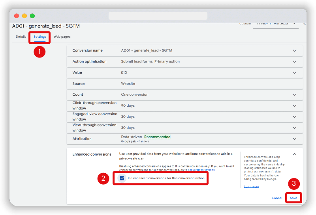Expand the Count row chevron
Image resolution: width=316 pixels, height=215 pixels.
coord(294,95)
